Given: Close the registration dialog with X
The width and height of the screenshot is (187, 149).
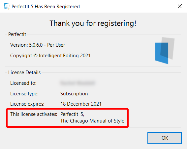Looking at the screenshot, I should [x=180, y=6].
